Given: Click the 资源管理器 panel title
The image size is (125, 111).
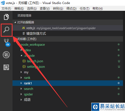Looking at the screenshot, I should coord(24,16).
